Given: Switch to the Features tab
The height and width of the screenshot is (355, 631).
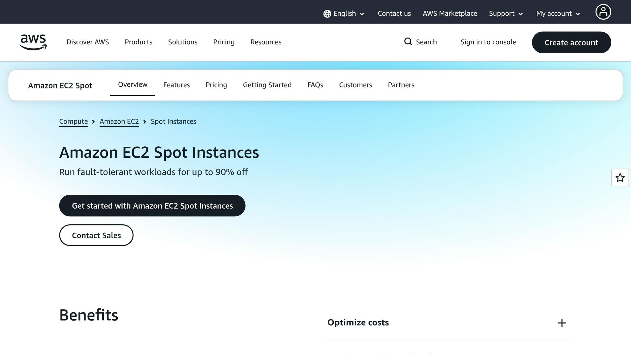Looking at the screenshot, I should 176,85.
